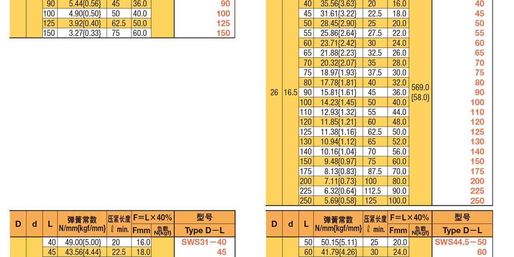514x257 pixels.
Task: Click the orange 175 model length
Action: point(477,171)
